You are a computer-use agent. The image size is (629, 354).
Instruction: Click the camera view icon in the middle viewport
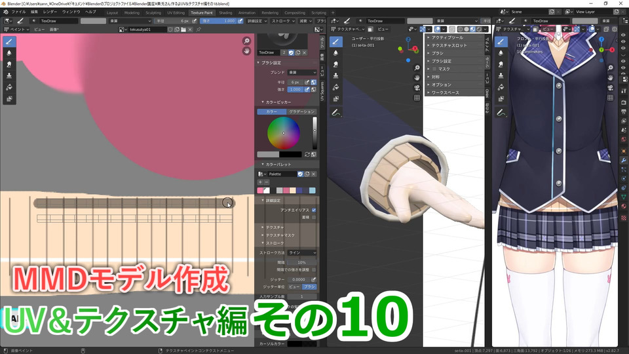point(417,87)
